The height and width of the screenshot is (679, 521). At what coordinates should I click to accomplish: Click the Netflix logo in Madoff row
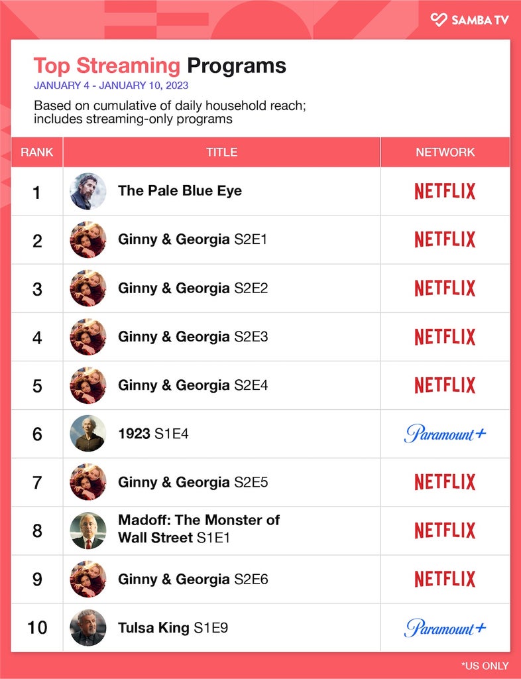[445, 530]
